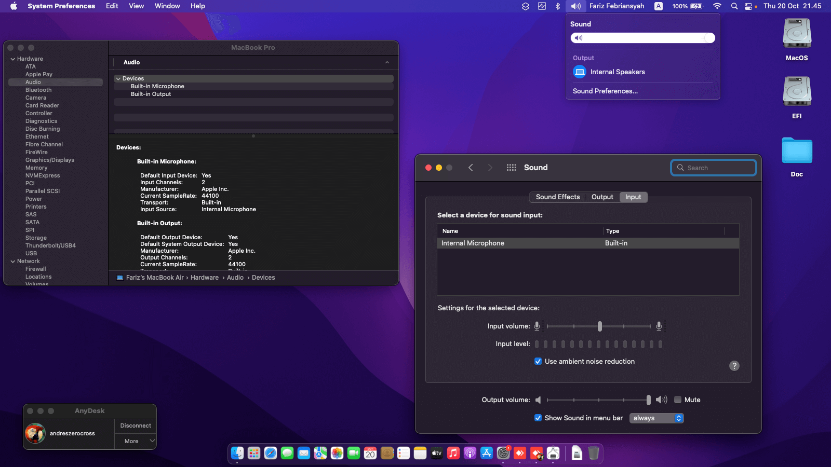This screenshot has height=467, width=831.
Task: Select the EFI drive on the desktop
Action: point(797,98)
